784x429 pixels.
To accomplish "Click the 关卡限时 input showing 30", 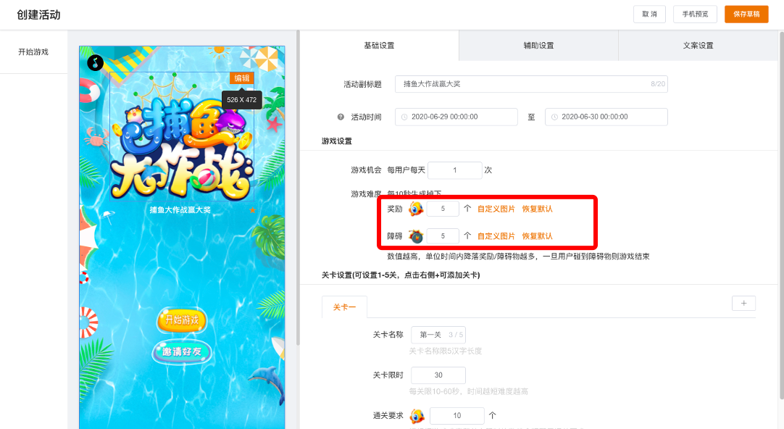I will tap(438, 375).
